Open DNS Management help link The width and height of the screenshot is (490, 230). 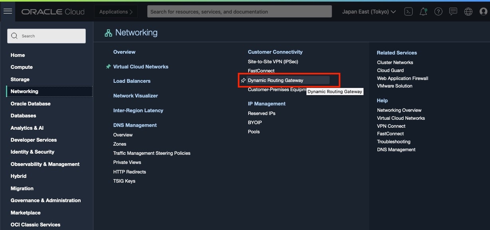(x=396, y=150)
